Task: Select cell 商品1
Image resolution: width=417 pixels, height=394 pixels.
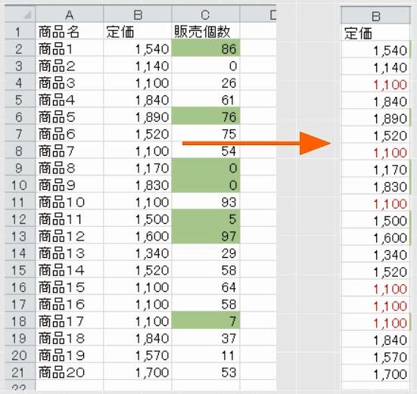Action: [69, 48]
